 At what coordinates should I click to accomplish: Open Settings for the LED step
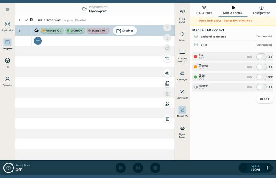[125, 31]
